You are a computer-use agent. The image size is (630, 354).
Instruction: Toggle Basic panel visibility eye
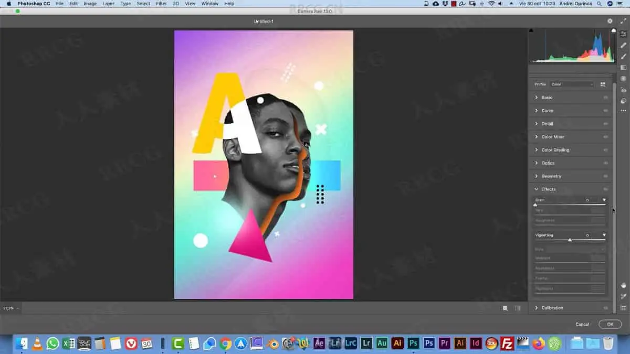click(605, 98)
